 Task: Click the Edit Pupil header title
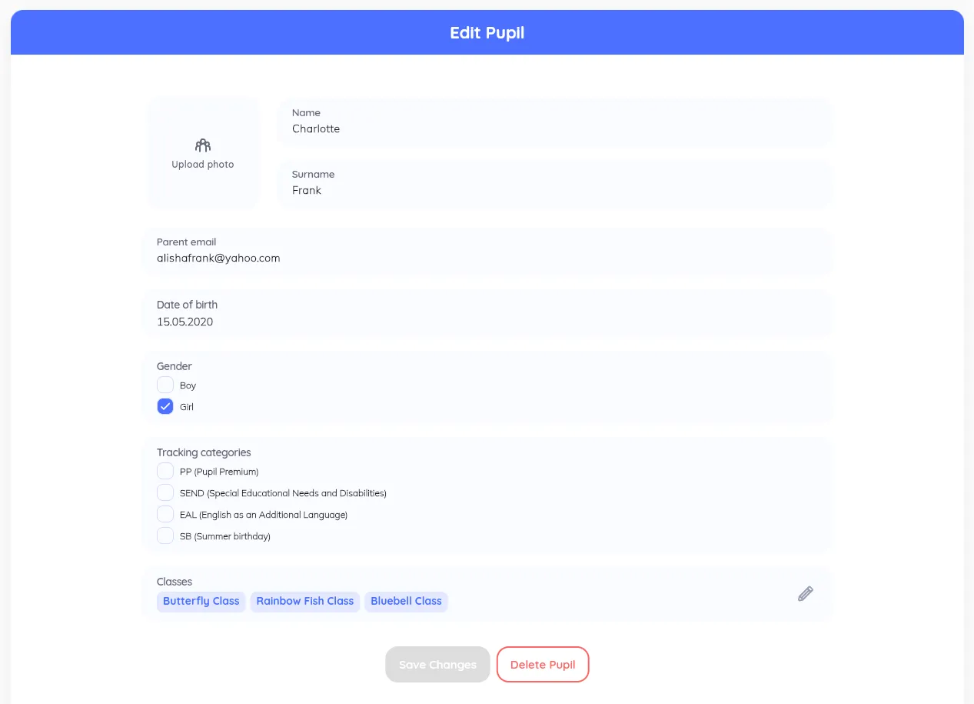(487, 33)
